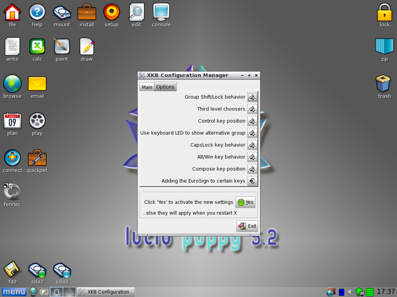The image size is (397, 297).
Task: Open Compose key position settings button
Action: click(x=252, y=169)
